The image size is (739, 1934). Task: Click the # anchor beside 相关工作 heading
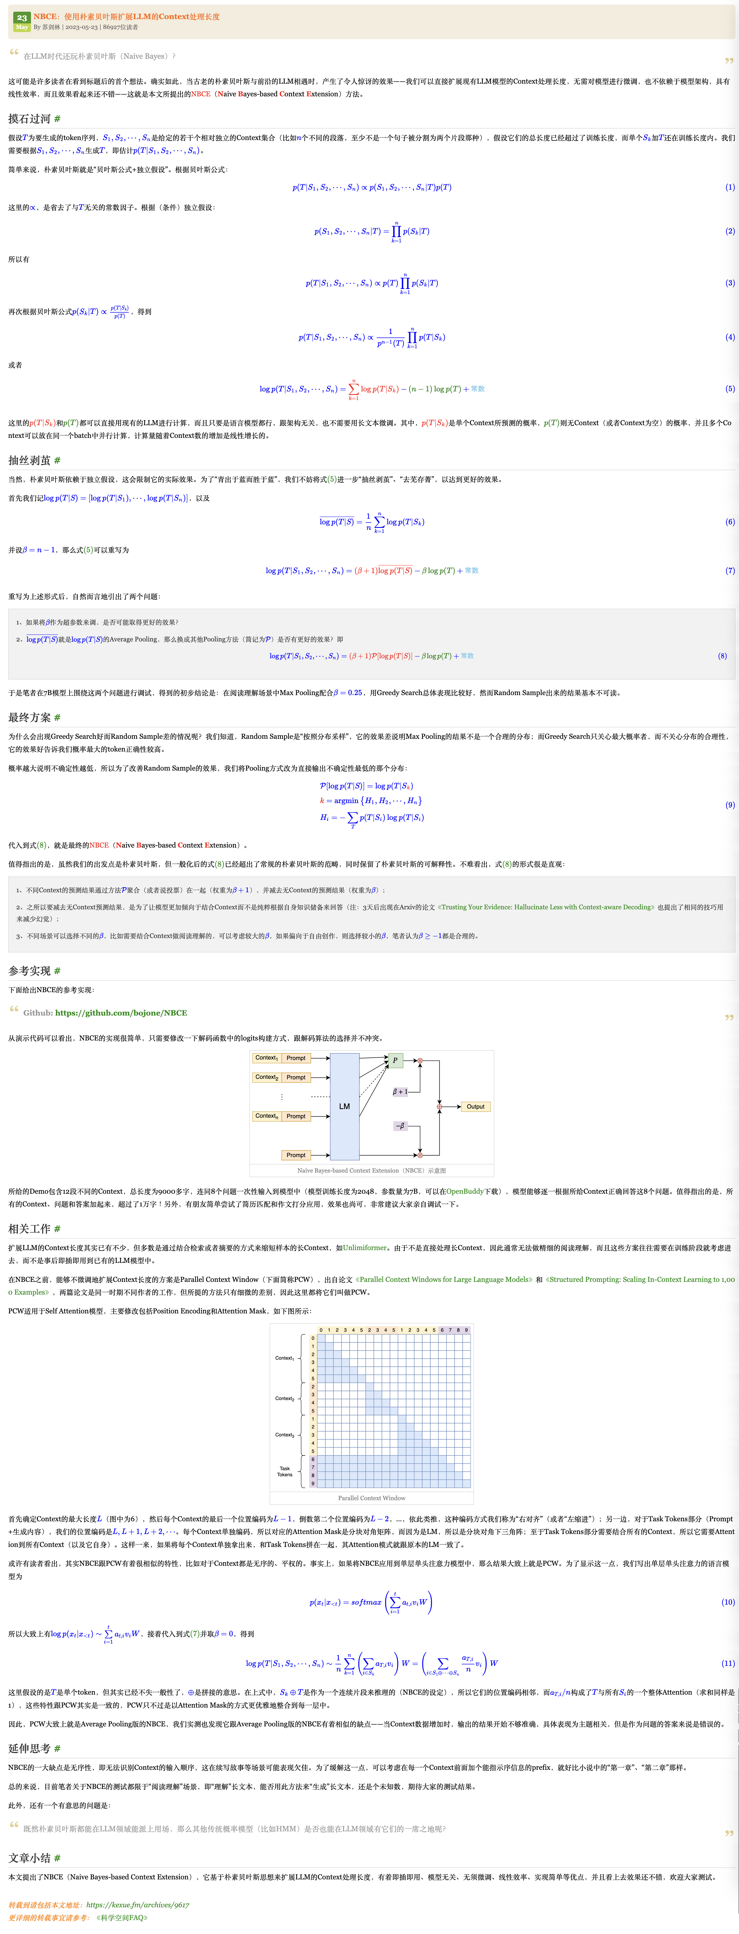pos(57,1229)
